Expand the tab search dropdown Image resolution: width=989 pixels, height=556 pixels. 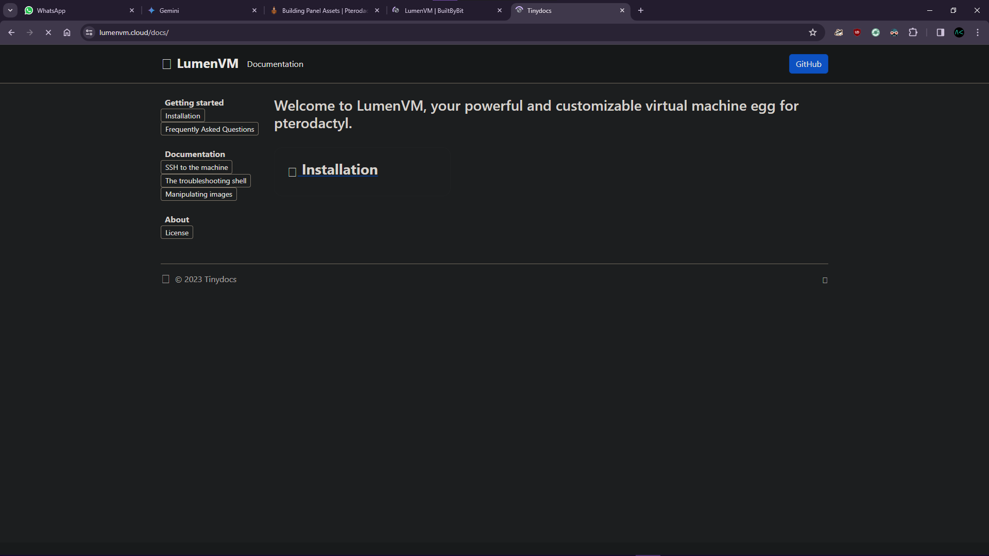[10, 10]
